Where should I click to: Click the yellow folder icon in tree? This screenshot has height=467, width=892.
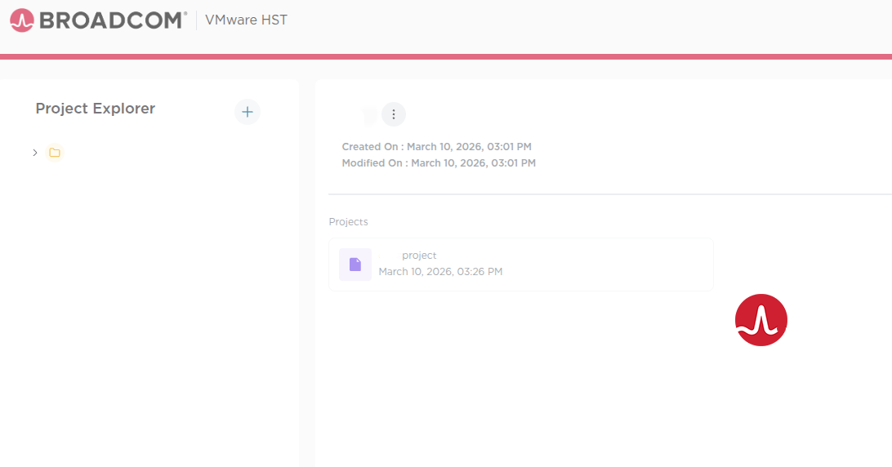tap(55, 153)
